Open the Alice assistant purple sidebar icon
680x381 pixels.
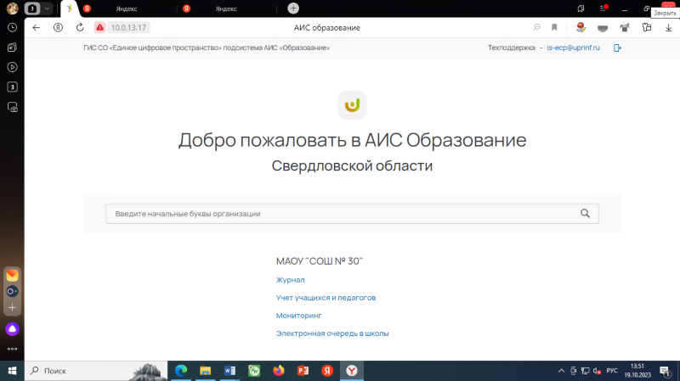coord(13,328)
